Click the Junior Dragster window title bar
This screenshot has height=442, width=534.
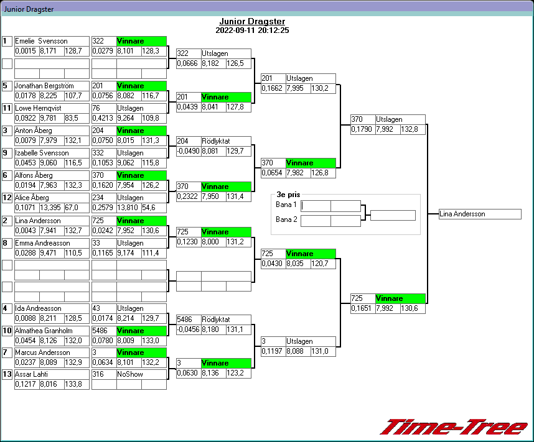pos(267,9)
